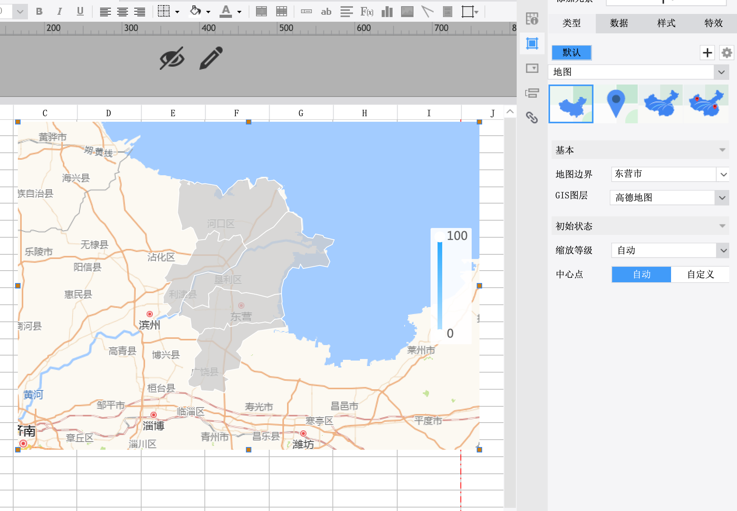Screen dimensions: 737x511
Task: Select the flow map thumbnail
Action: (661, 104)
